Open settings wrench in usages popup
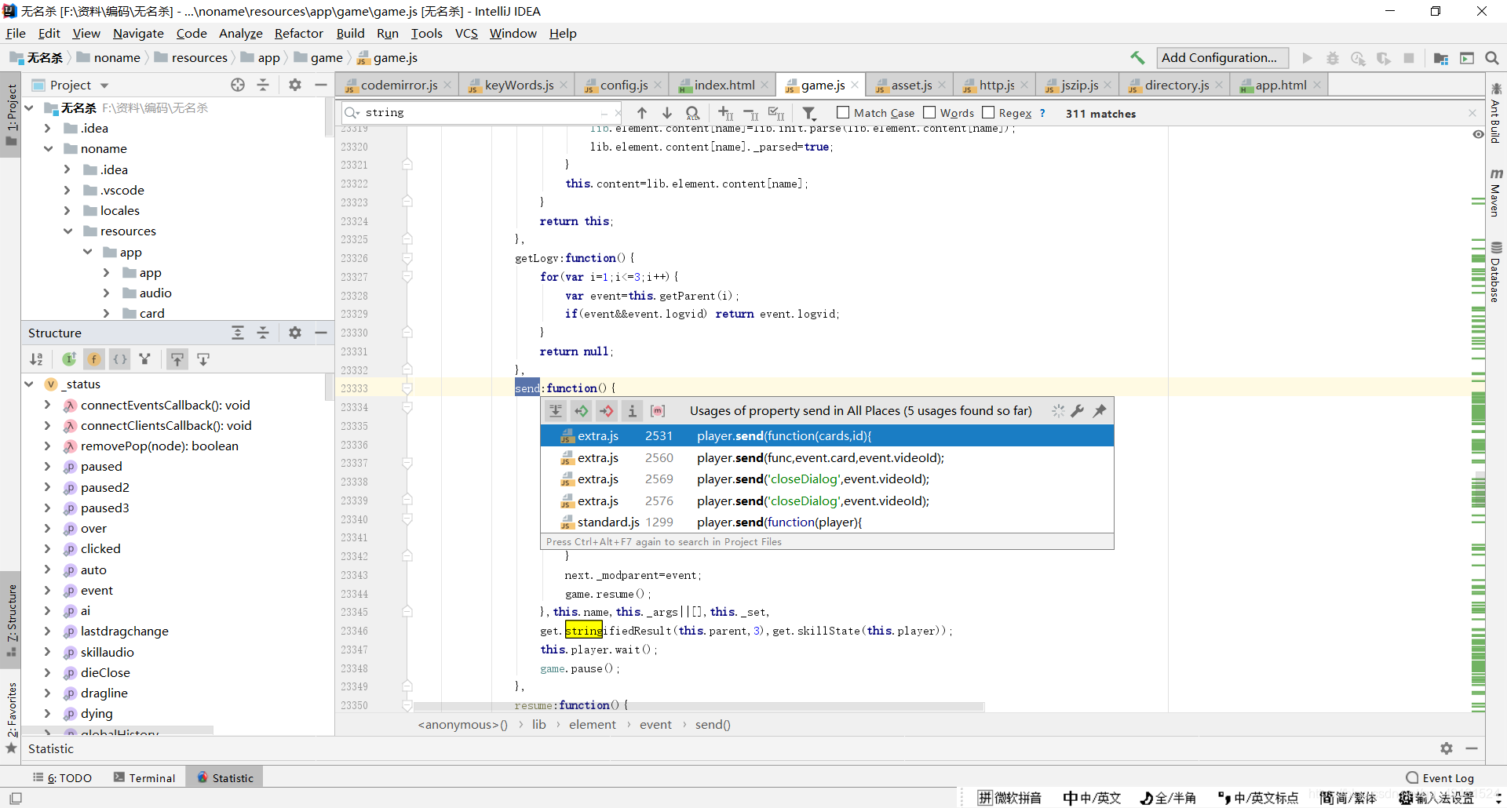 click(x=1078, y=411)
